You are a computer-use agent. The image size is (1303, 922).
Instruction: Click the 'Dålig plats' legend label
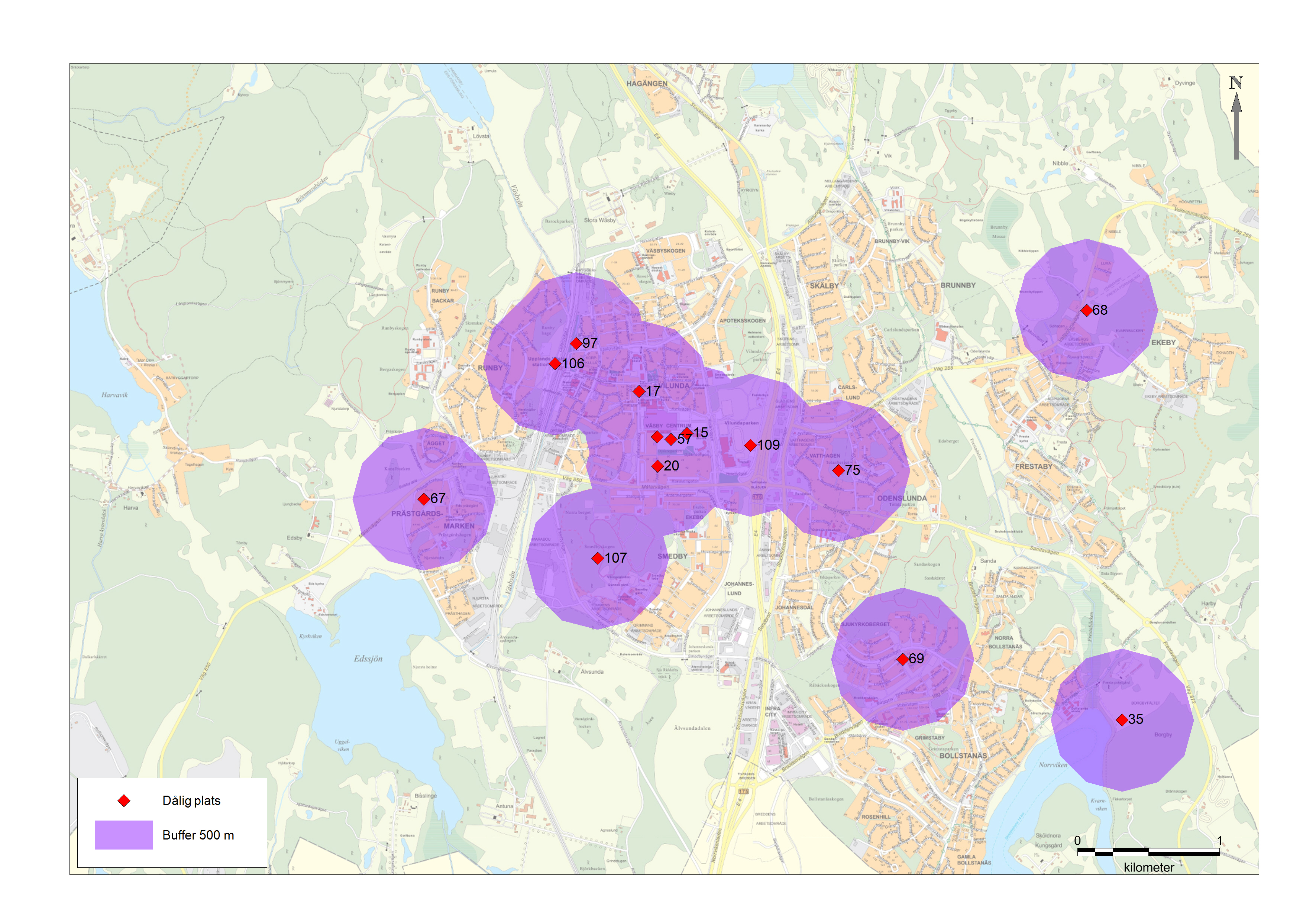[x=191, y=800]
